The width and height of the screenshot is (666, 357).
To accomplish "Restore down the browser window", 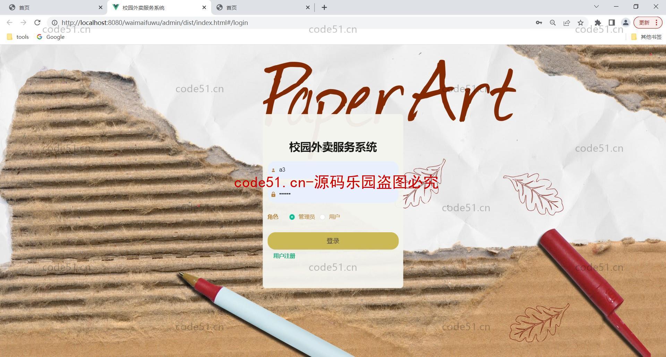I will (x=636, y=7).
